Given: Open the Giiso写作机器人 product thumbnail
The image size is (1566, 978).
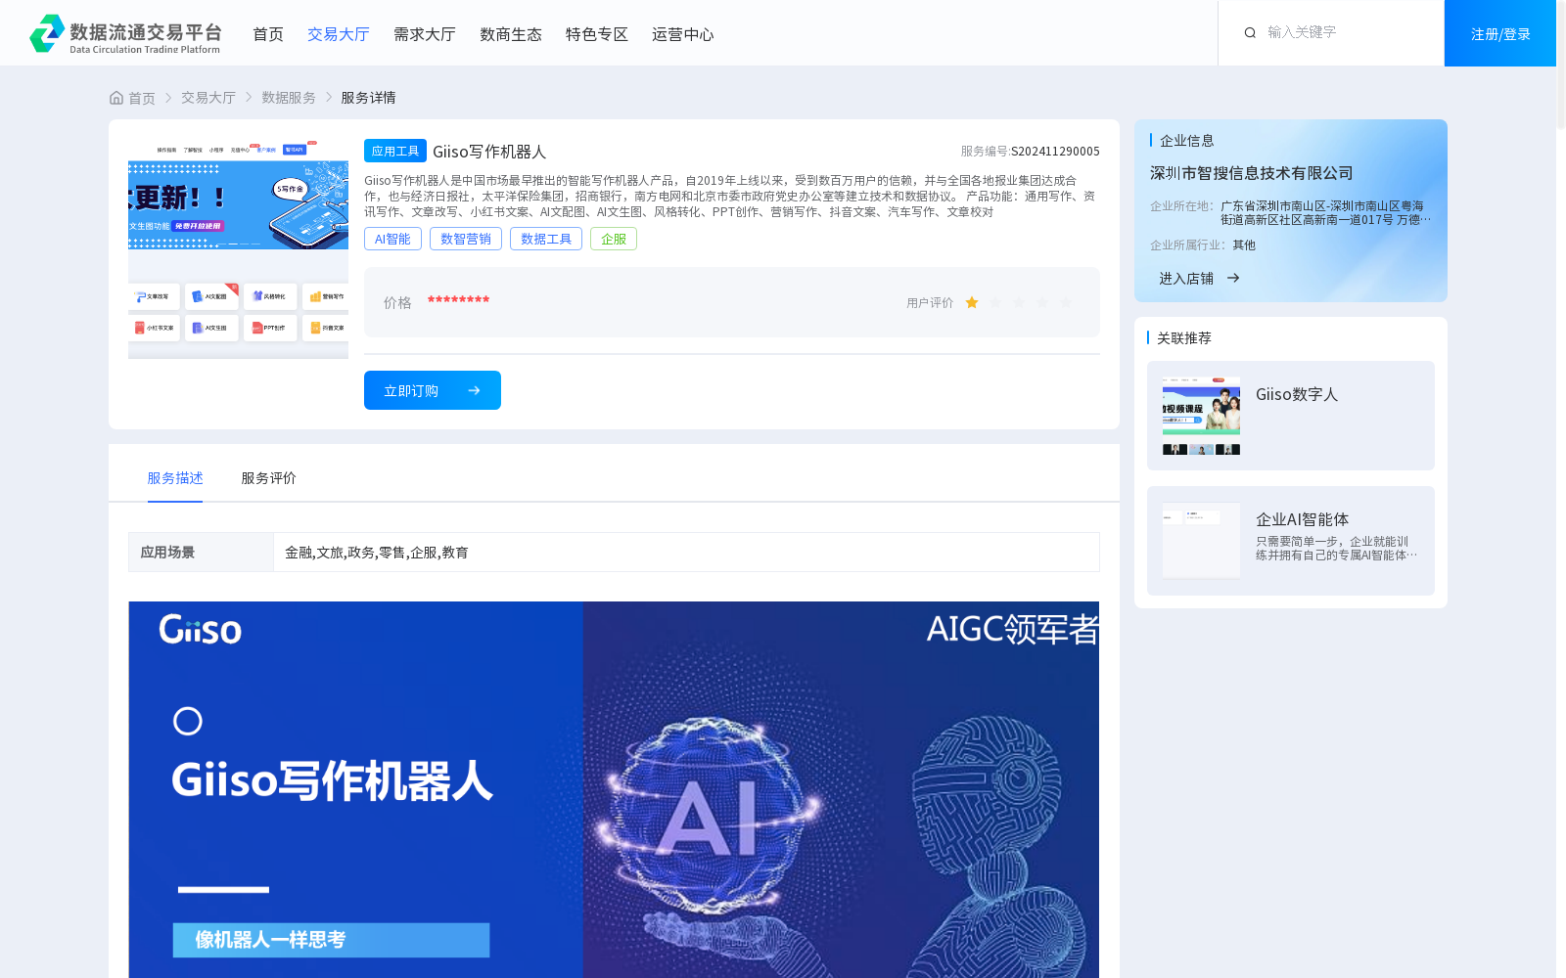Looking at the screenshot, I should pyautogui.click(x=238, y=248).
